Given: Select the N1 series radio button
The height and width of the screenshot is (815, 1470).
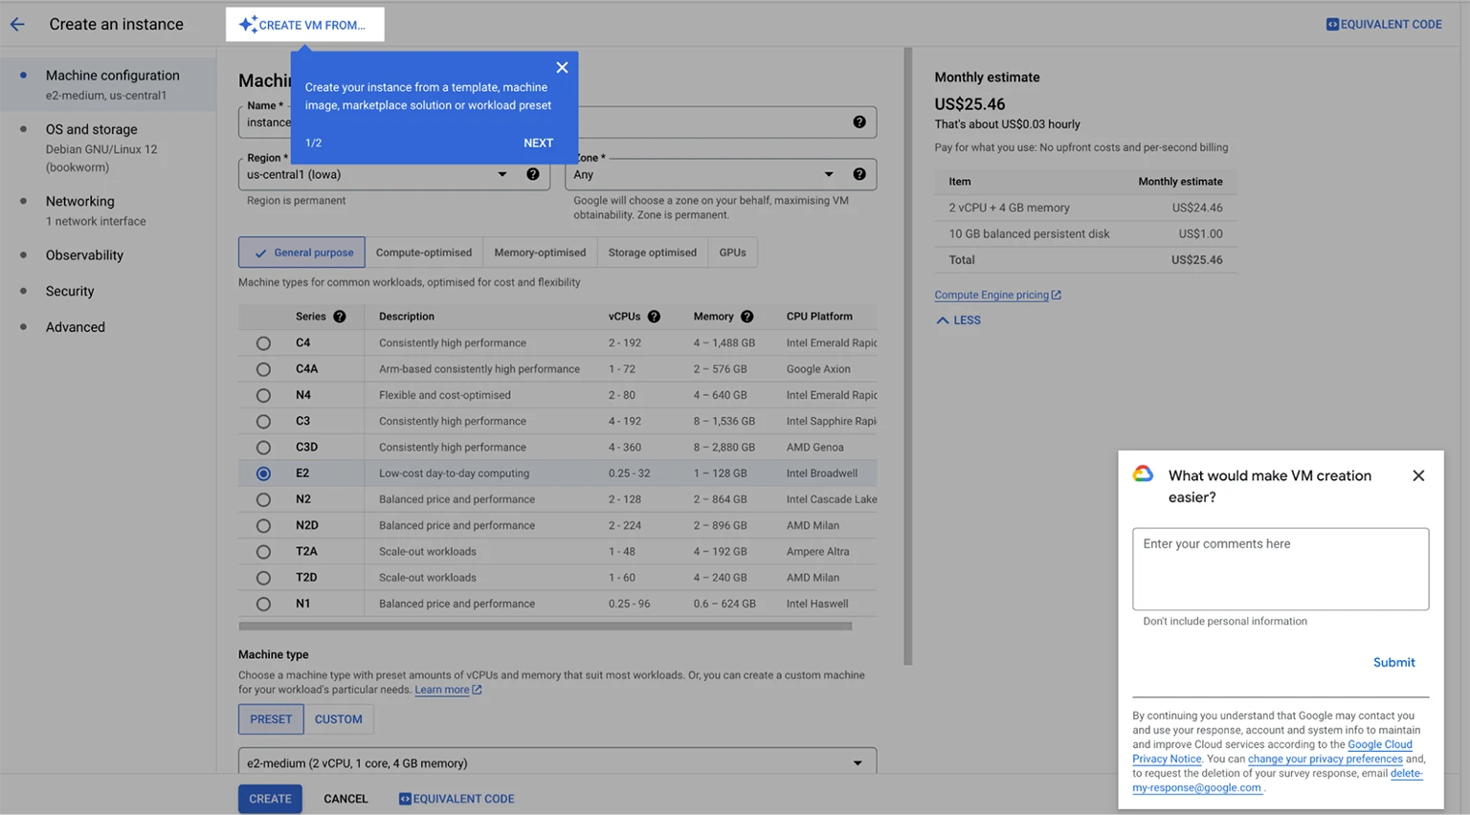Looking at the screenshot, I should coord(263,605).
